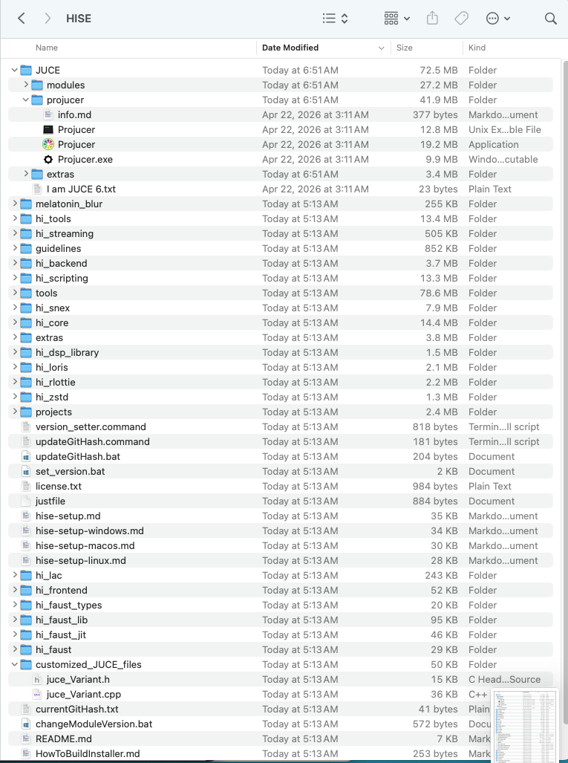Image resolution: width=568 pixels, height=763 pixels.
Task: Sort by the Size column header
Action: pyautogui.click(x=404, y=48)
